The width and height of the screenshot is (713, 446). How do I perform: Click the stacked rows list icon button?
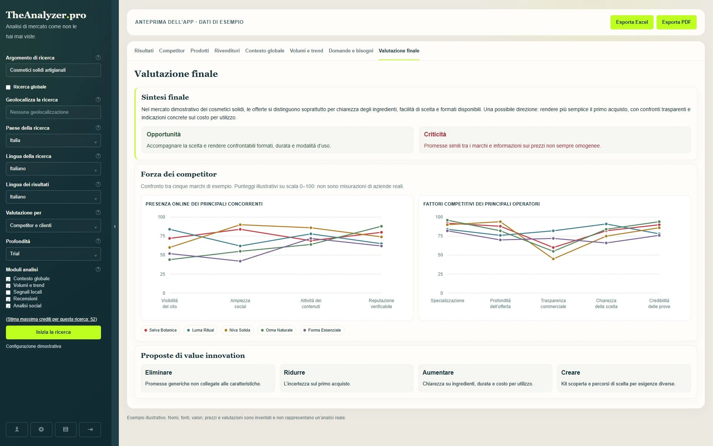(66, 429)
